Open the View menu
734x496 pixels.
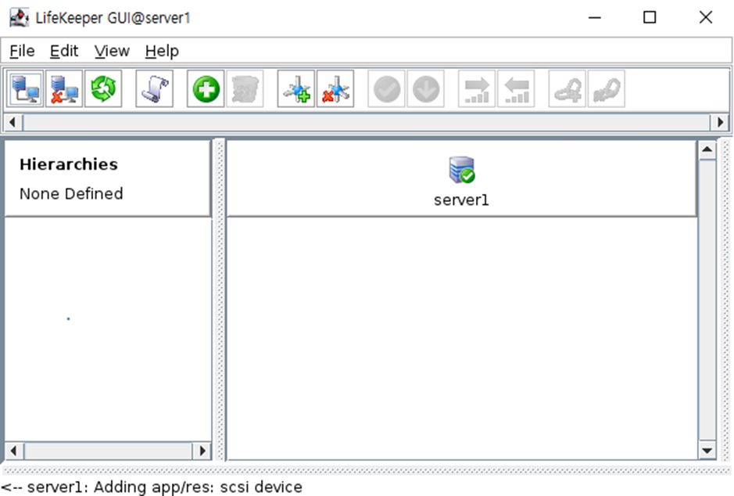coord(112,51)
